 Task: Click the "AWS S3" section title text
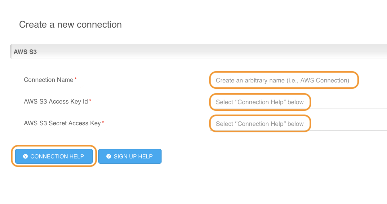[x=25, y=52]
